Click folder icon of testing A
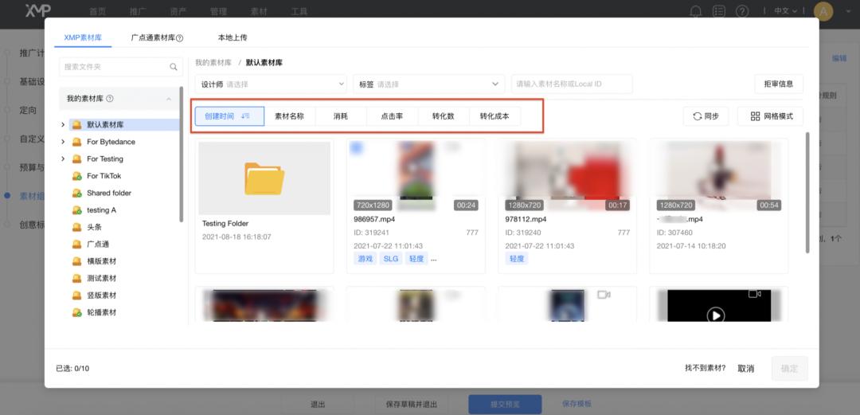Image resolution: width=860 pixels, height=415 pixels. 77,210
